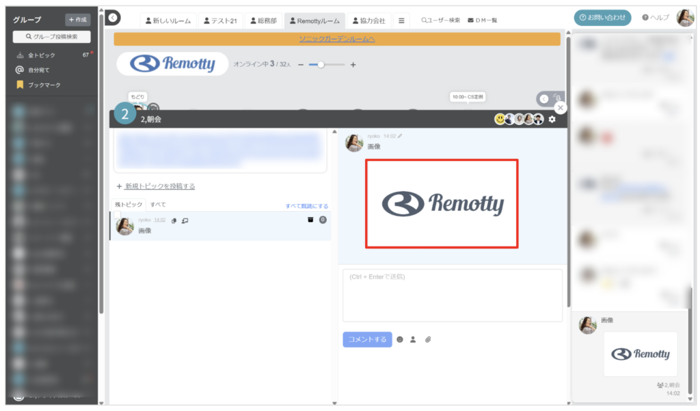Click the edit pencil next to 14:02
Viewport: 700px width, 411px height.
(400, 136)
